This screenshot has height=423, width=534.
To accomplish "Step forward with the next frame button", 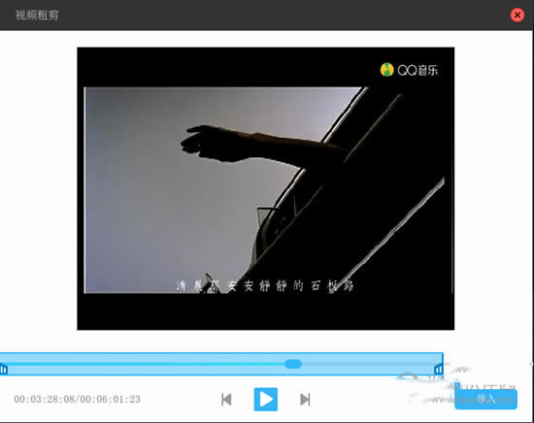I will pyautogui.click(x=305, y=400).
